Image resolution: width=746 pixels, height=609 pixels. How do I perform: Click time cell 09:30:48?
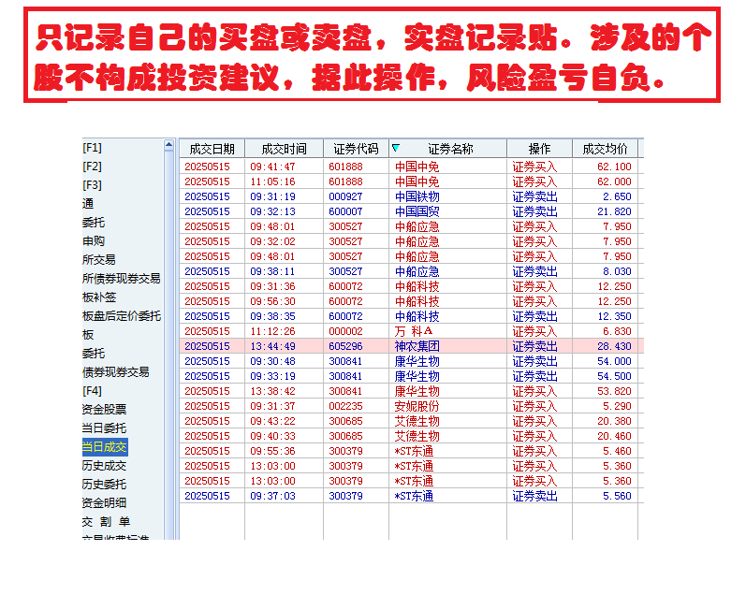pos(272,361)
